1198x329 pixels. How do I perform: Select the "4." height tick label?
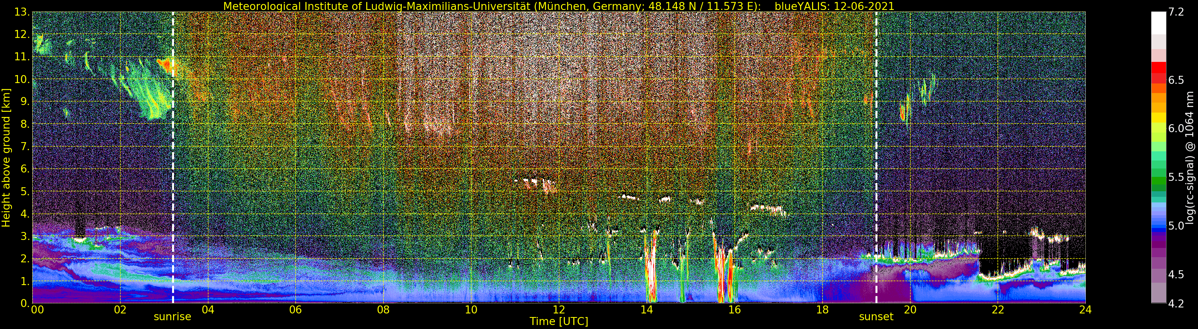click(x=25, y=214)
